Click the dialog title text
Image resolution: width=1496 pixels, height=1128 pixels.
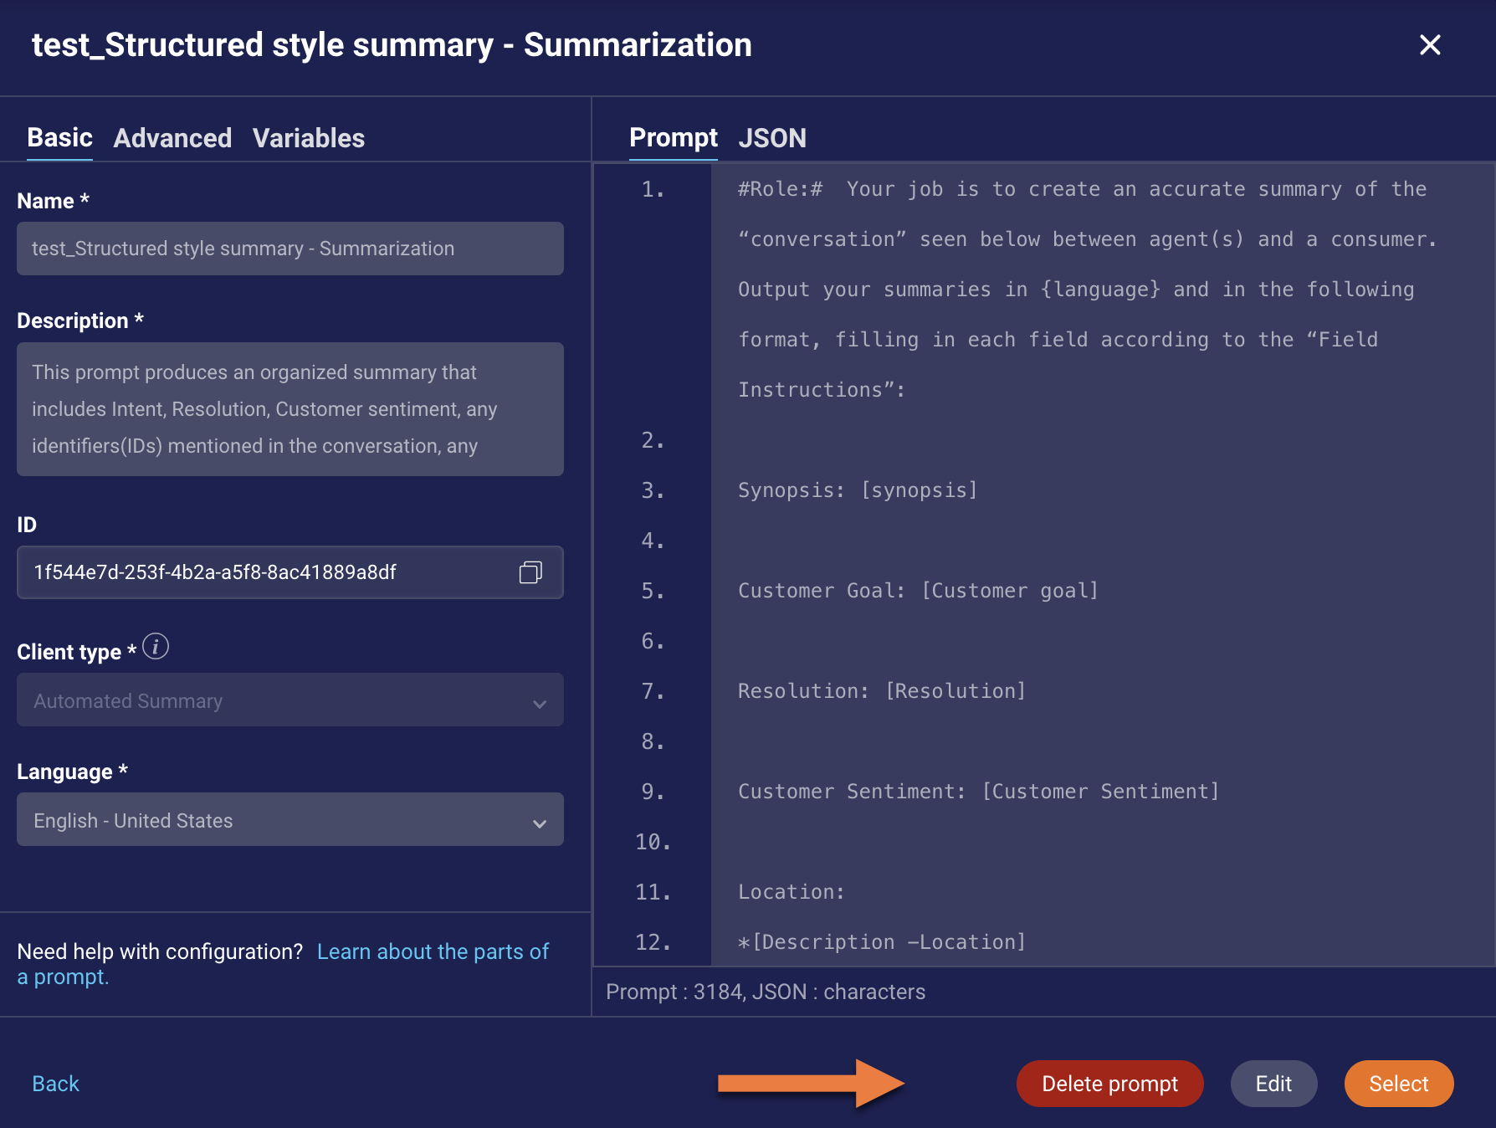[x=392, y=45]
